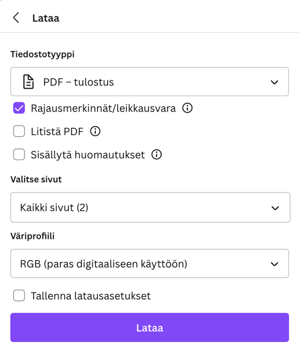Click the PDF document file icon
Viewport: 299px width, 352px height.
pyautogui.click(x=29, y=82)
